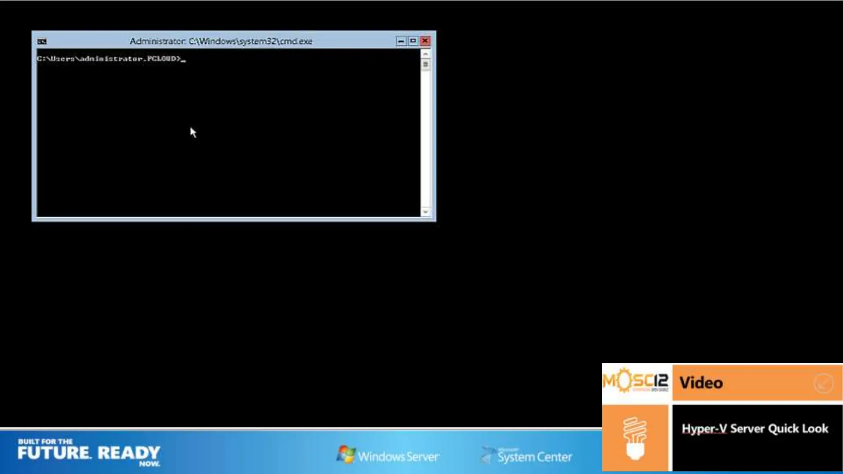Click the C:\Users\administrator.PCLOUD prompt line
This screenshot has width=843, height=474.
coord(109,59)
